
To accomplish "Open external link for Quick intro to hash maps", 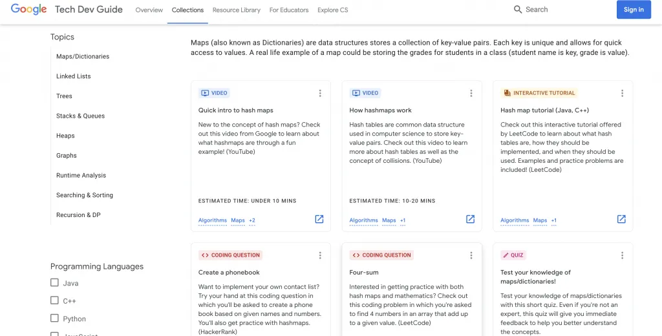I will pyautogui.click(x=319, y=219).
